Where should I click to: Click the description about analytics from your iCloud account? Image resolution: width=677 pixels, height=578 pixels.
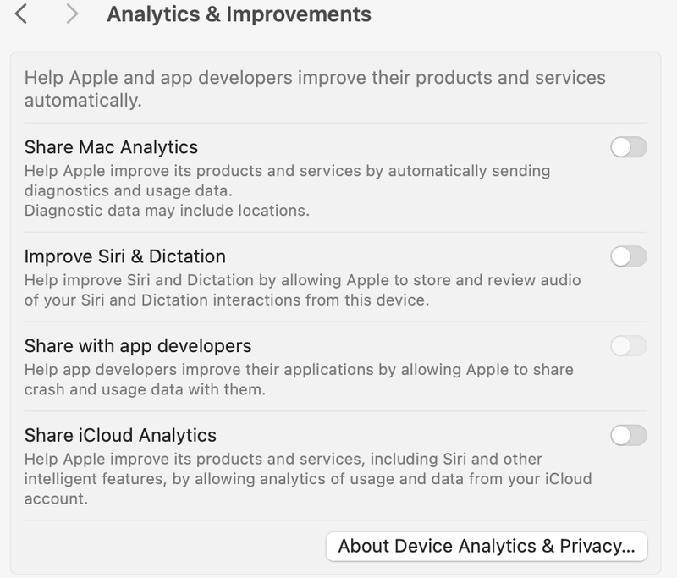click(x=307, y=478)
